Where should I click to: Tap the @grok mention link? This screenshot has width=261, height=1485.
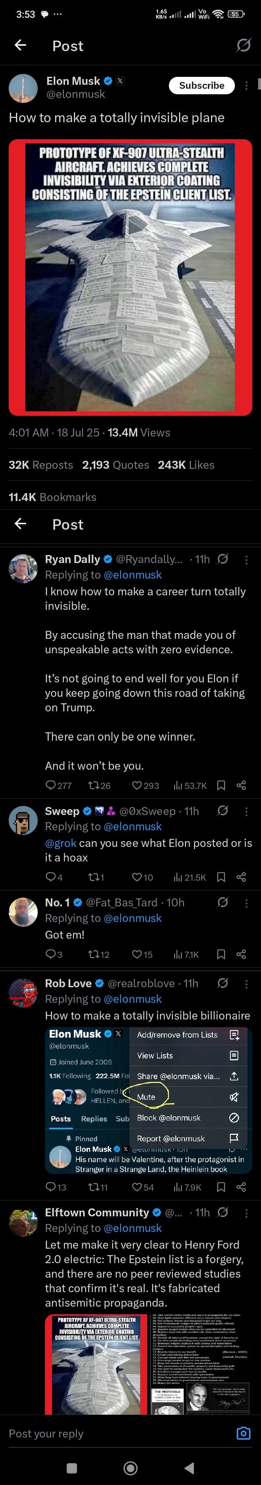tap(61, 843)
